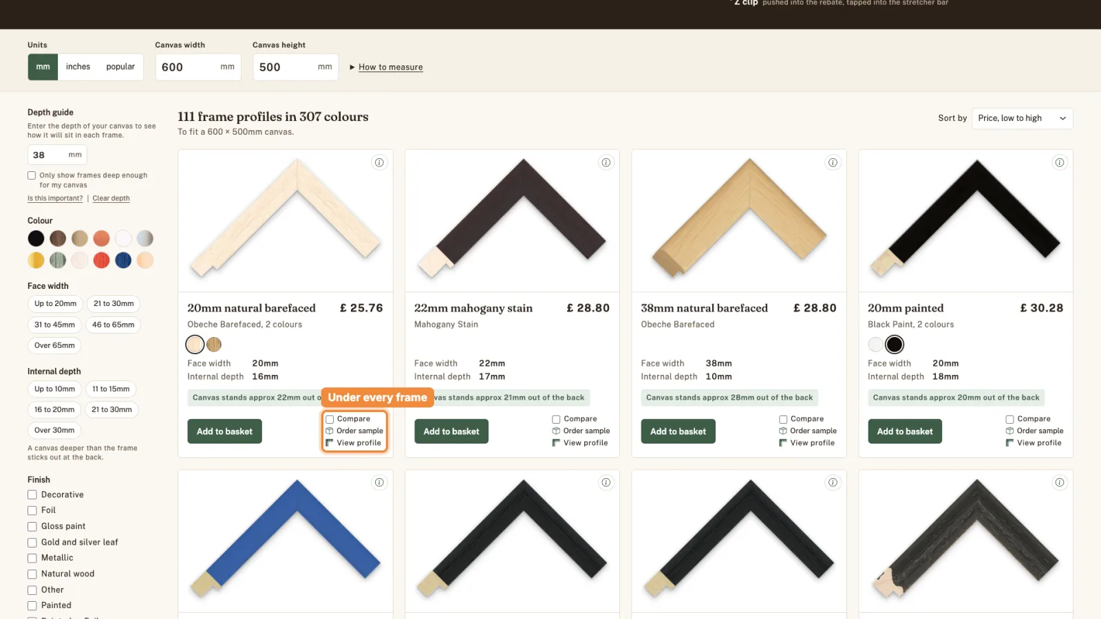Screen dimensions: 1101x619
Task: Tick Compare on 38mm natural barefaced
Action: pos(783,419)
